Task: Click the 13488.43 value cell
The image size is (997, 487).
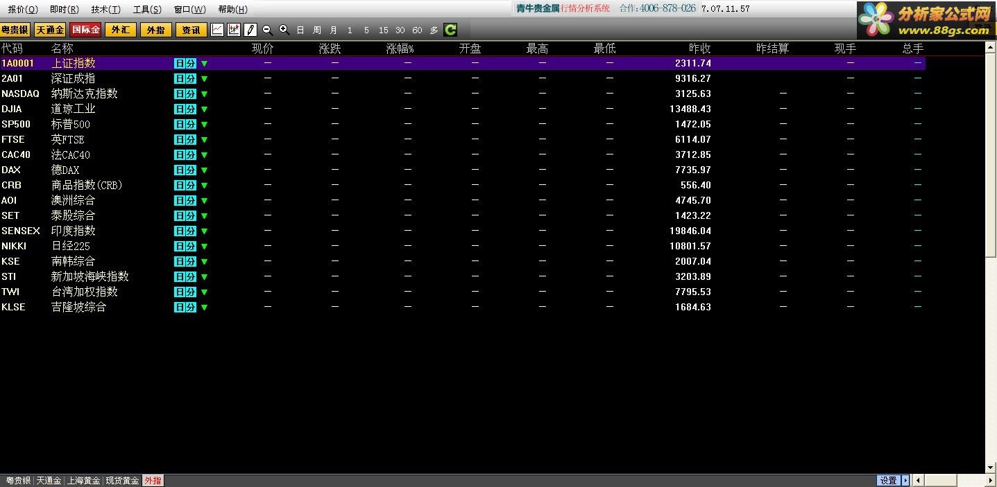Action: 690,109
